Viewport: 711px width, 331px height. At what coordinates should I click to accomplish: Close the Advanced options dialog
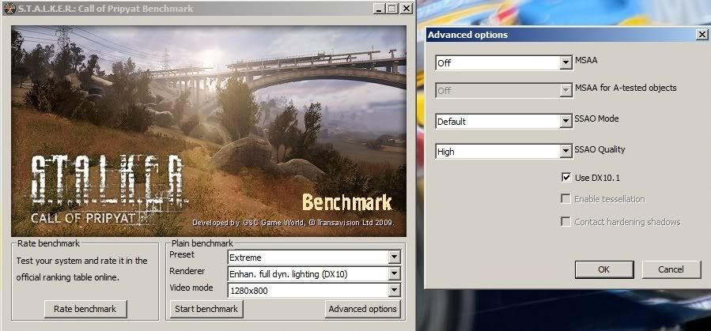[702, 35]
